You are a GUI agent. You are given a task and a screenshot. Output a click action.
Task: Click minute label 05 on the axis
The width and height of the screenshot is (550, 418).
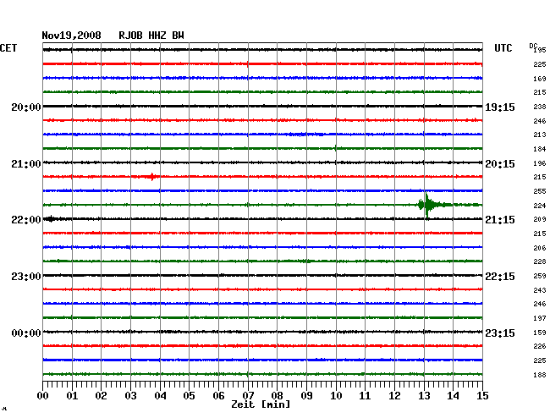tap(189, 395)
